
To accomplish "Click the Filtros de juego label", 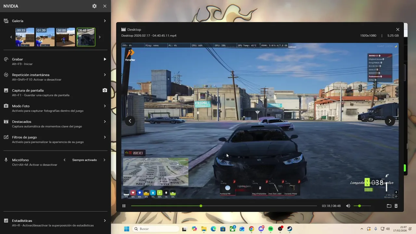I will point(24,137).
